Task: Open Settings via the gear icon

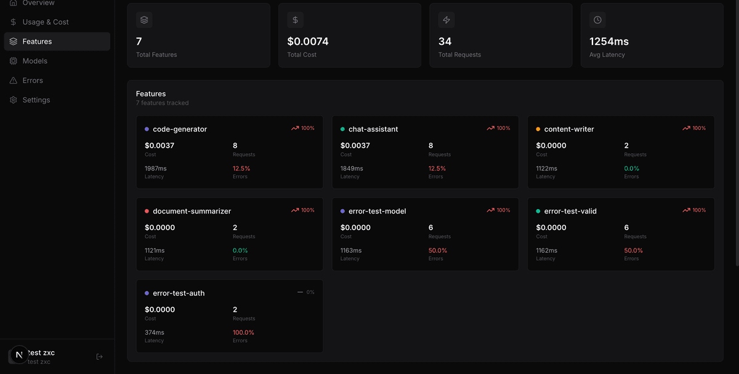Action: click(12, 100)
